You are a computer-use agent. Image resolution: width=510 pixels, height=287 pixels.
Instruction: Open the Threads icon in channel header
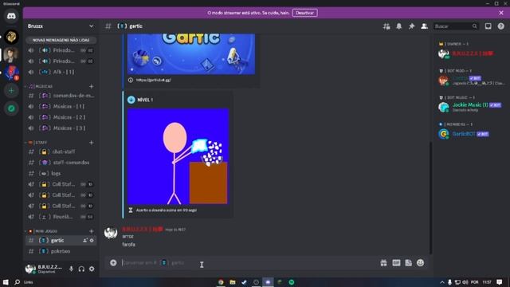386,26
